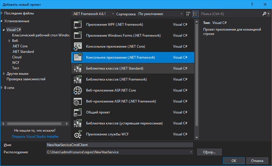Click the project name input field
Image resolution: width=272 pixels, height=166 pixels.
(x=119, y=145)
